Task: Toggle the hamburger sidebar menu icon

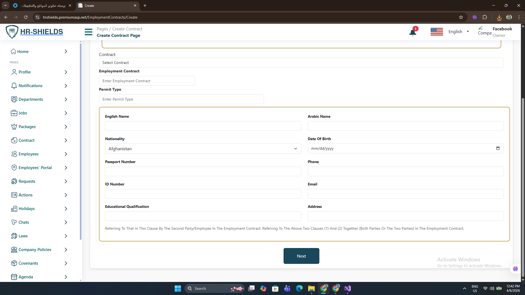Action: (x=89, y=32)
